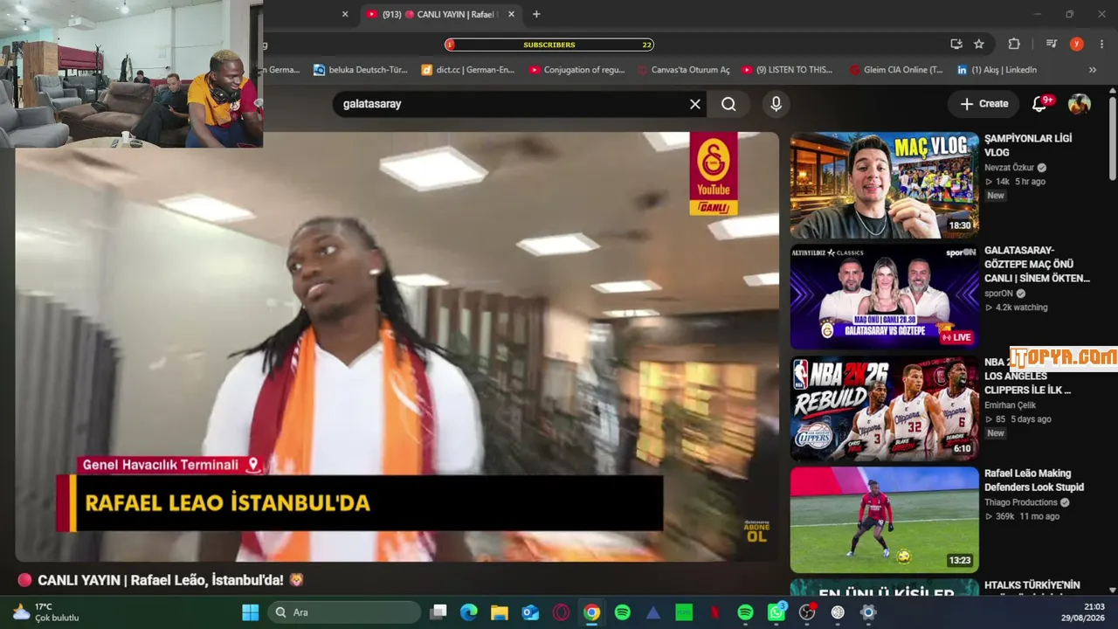Open the ŞAMPİYONLAR LİGİ VLOG thumbnail
Viewport: 1118px width, 629px height.
pos(884,185)
